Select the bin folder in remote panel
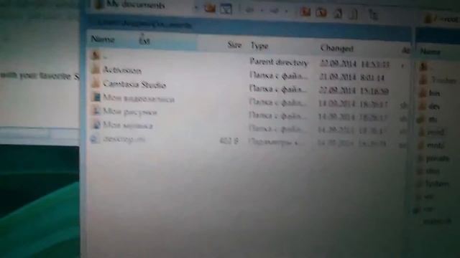The height and width of the screenshot is (258, 460). click(434, 93)
